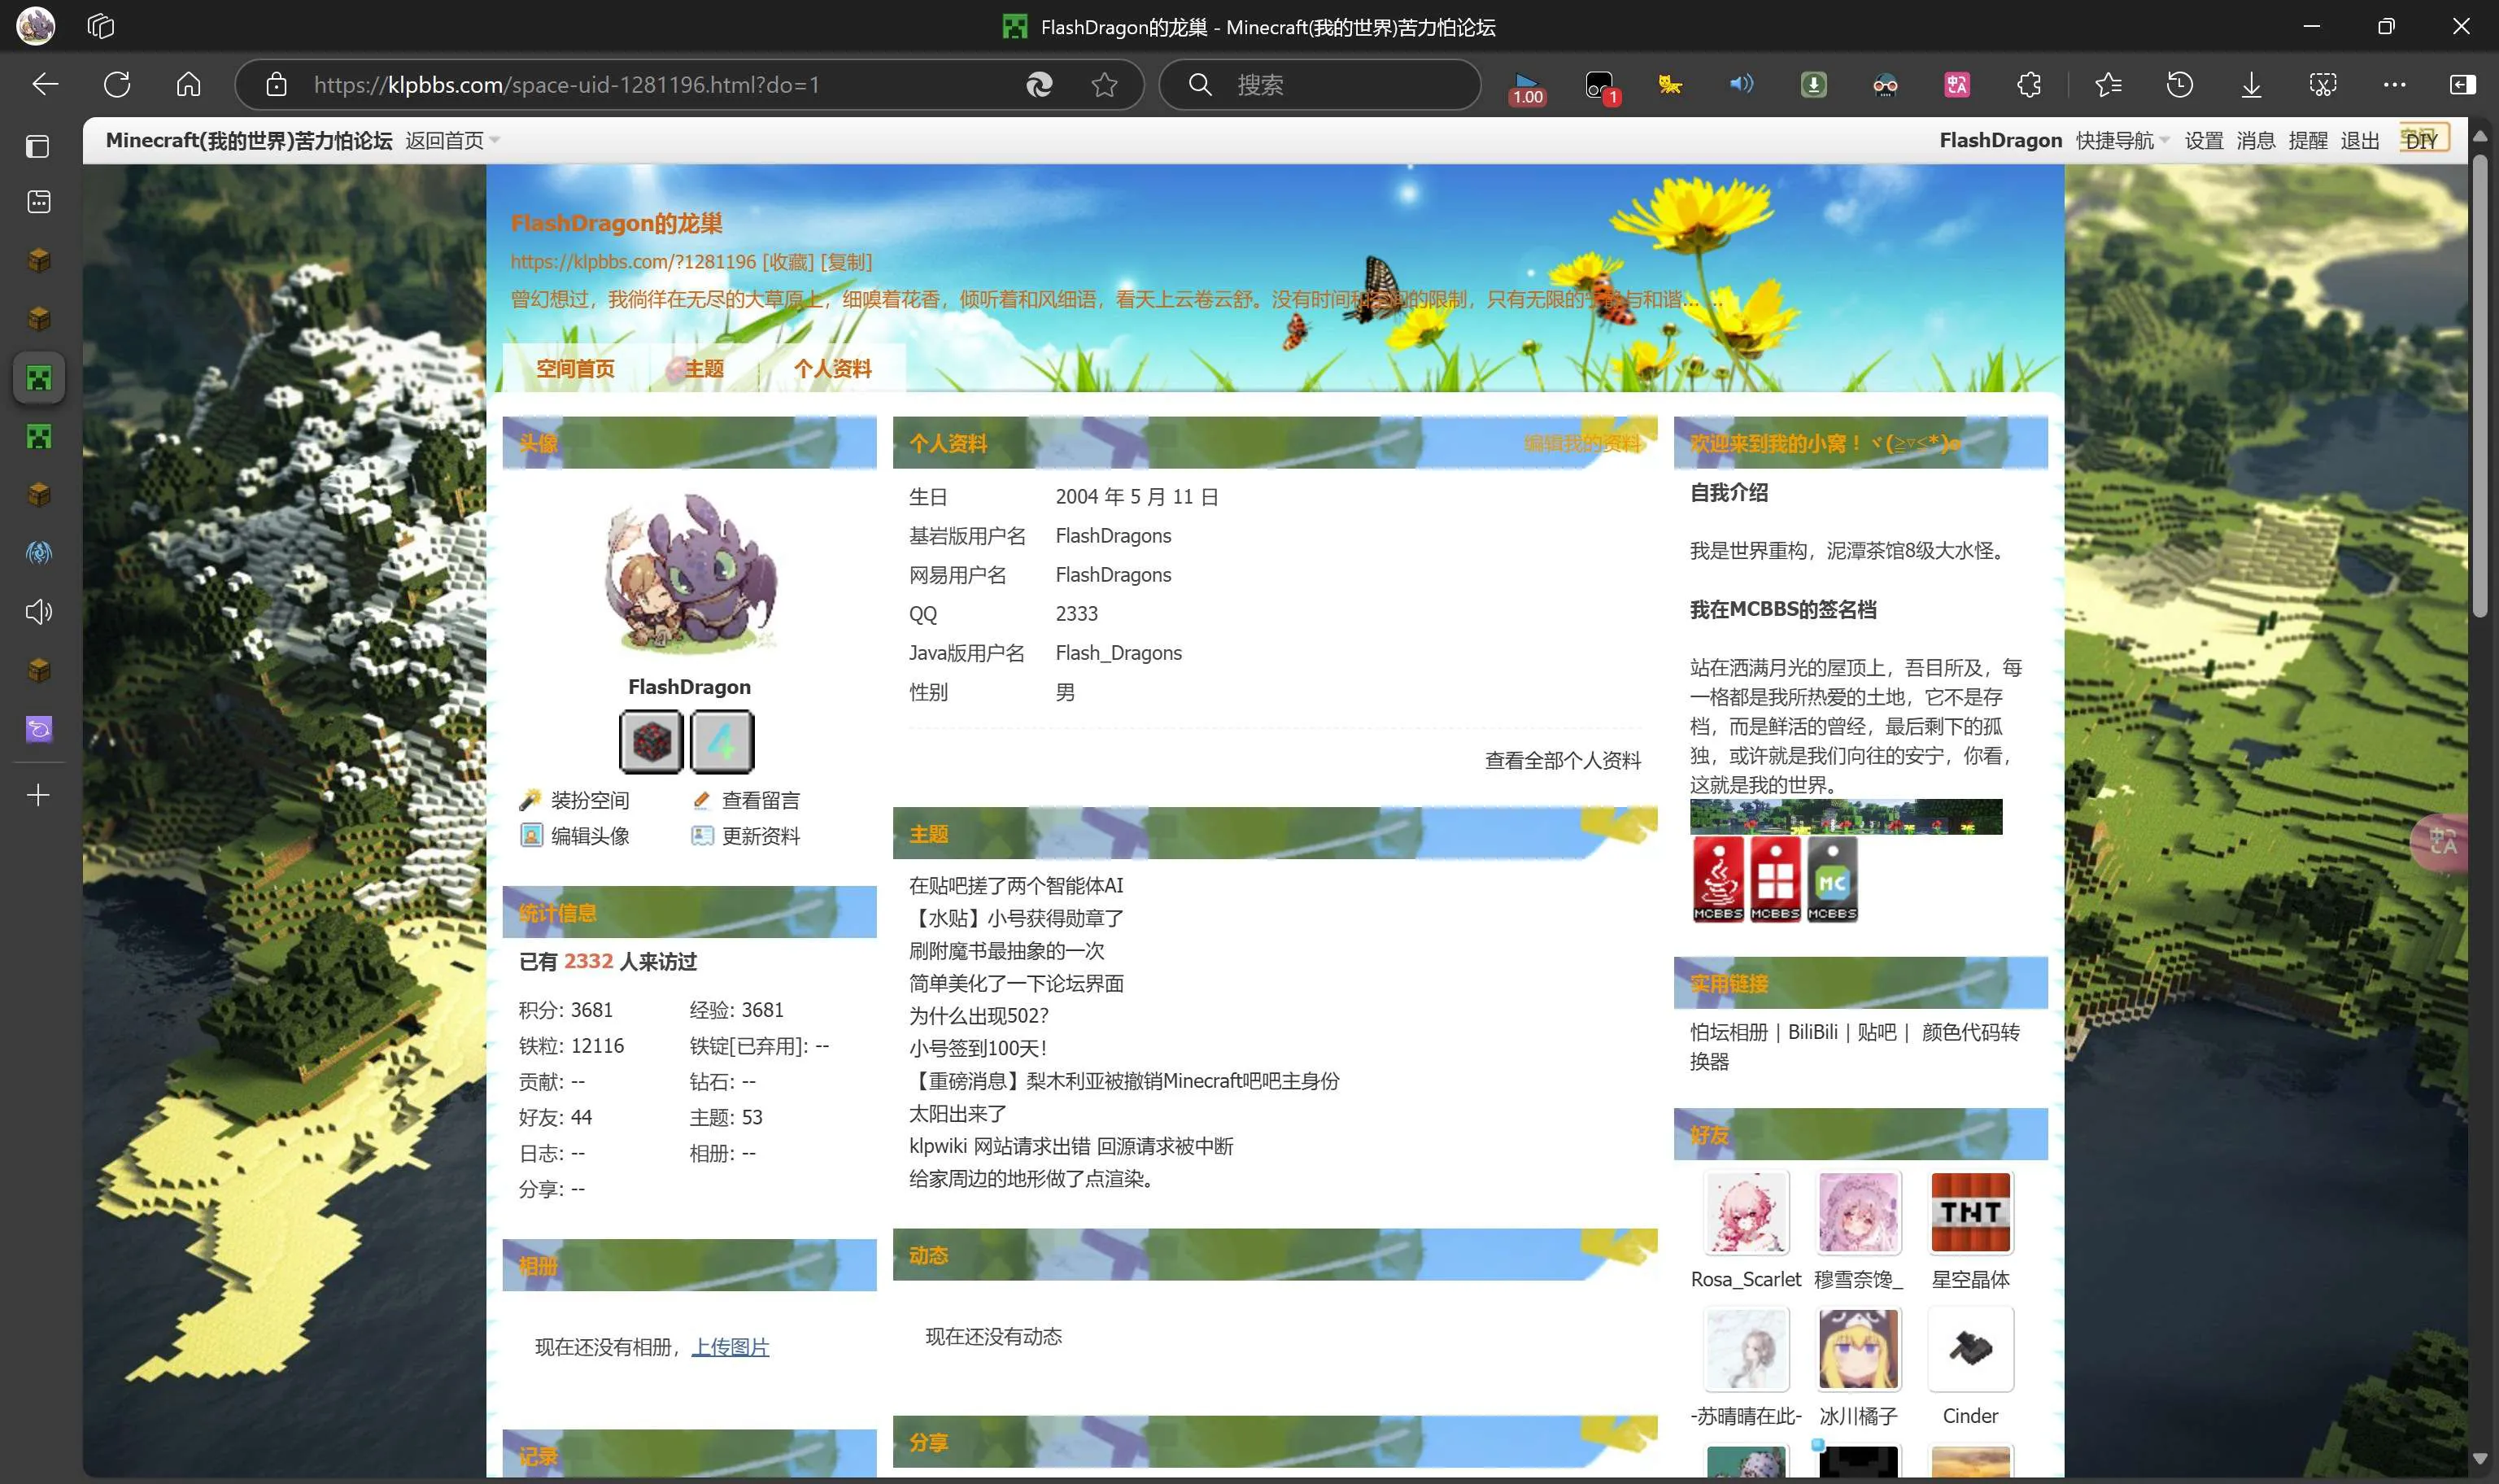Open the goggles-face extension icon
2499x1484 pixels.
click(1886, 85)
